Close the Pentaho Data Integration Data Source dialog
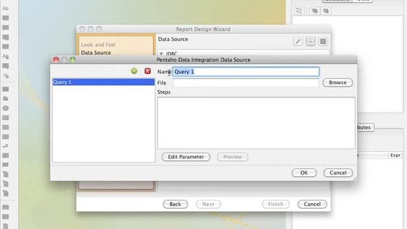 [x=56, y=60]
